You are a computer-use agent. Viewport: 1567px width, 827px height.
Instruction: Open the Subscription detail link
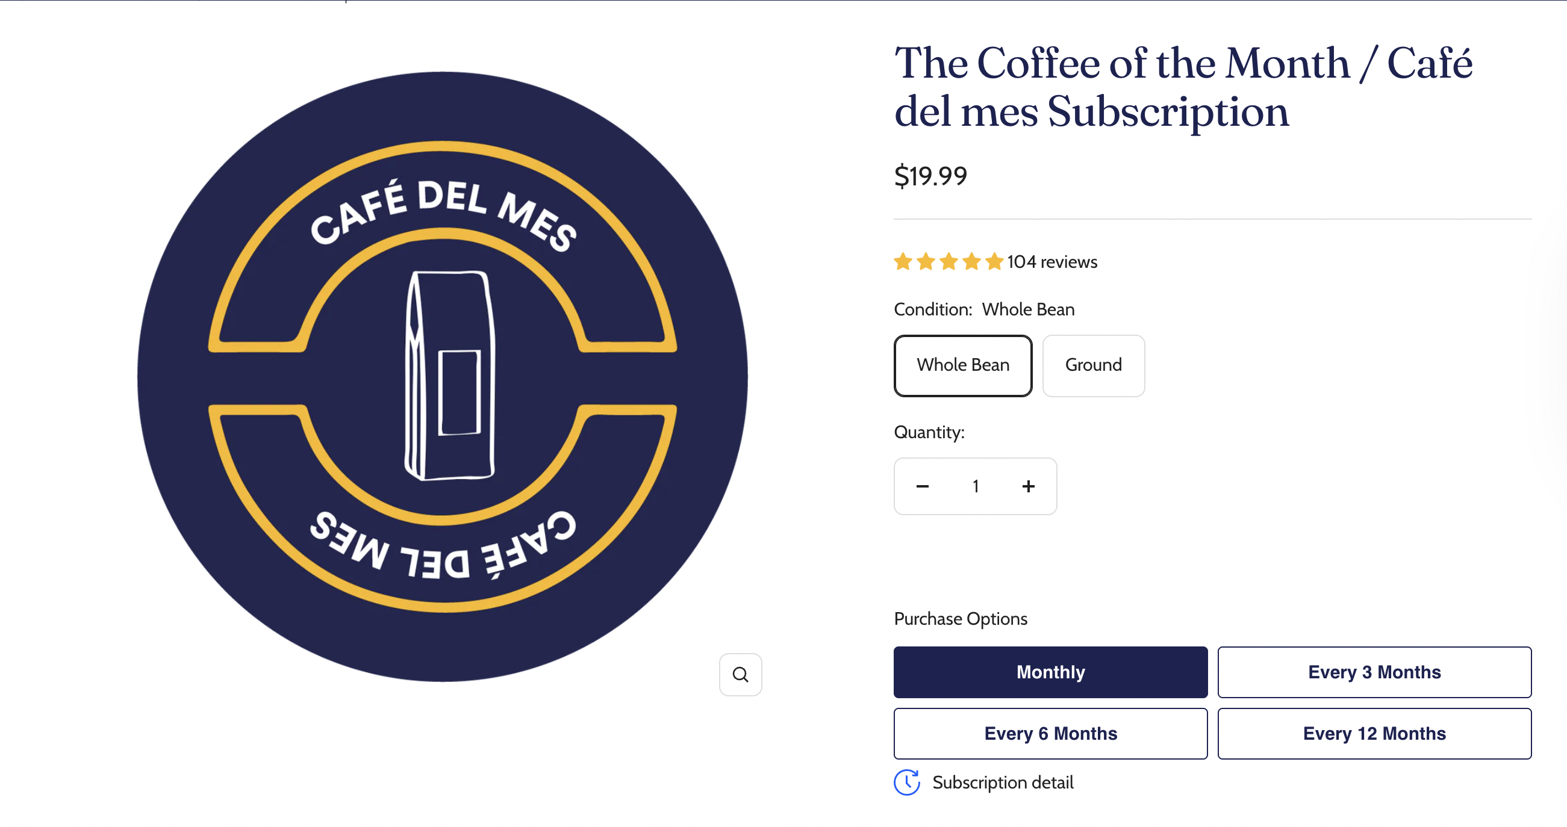[x=1003, y=783]
